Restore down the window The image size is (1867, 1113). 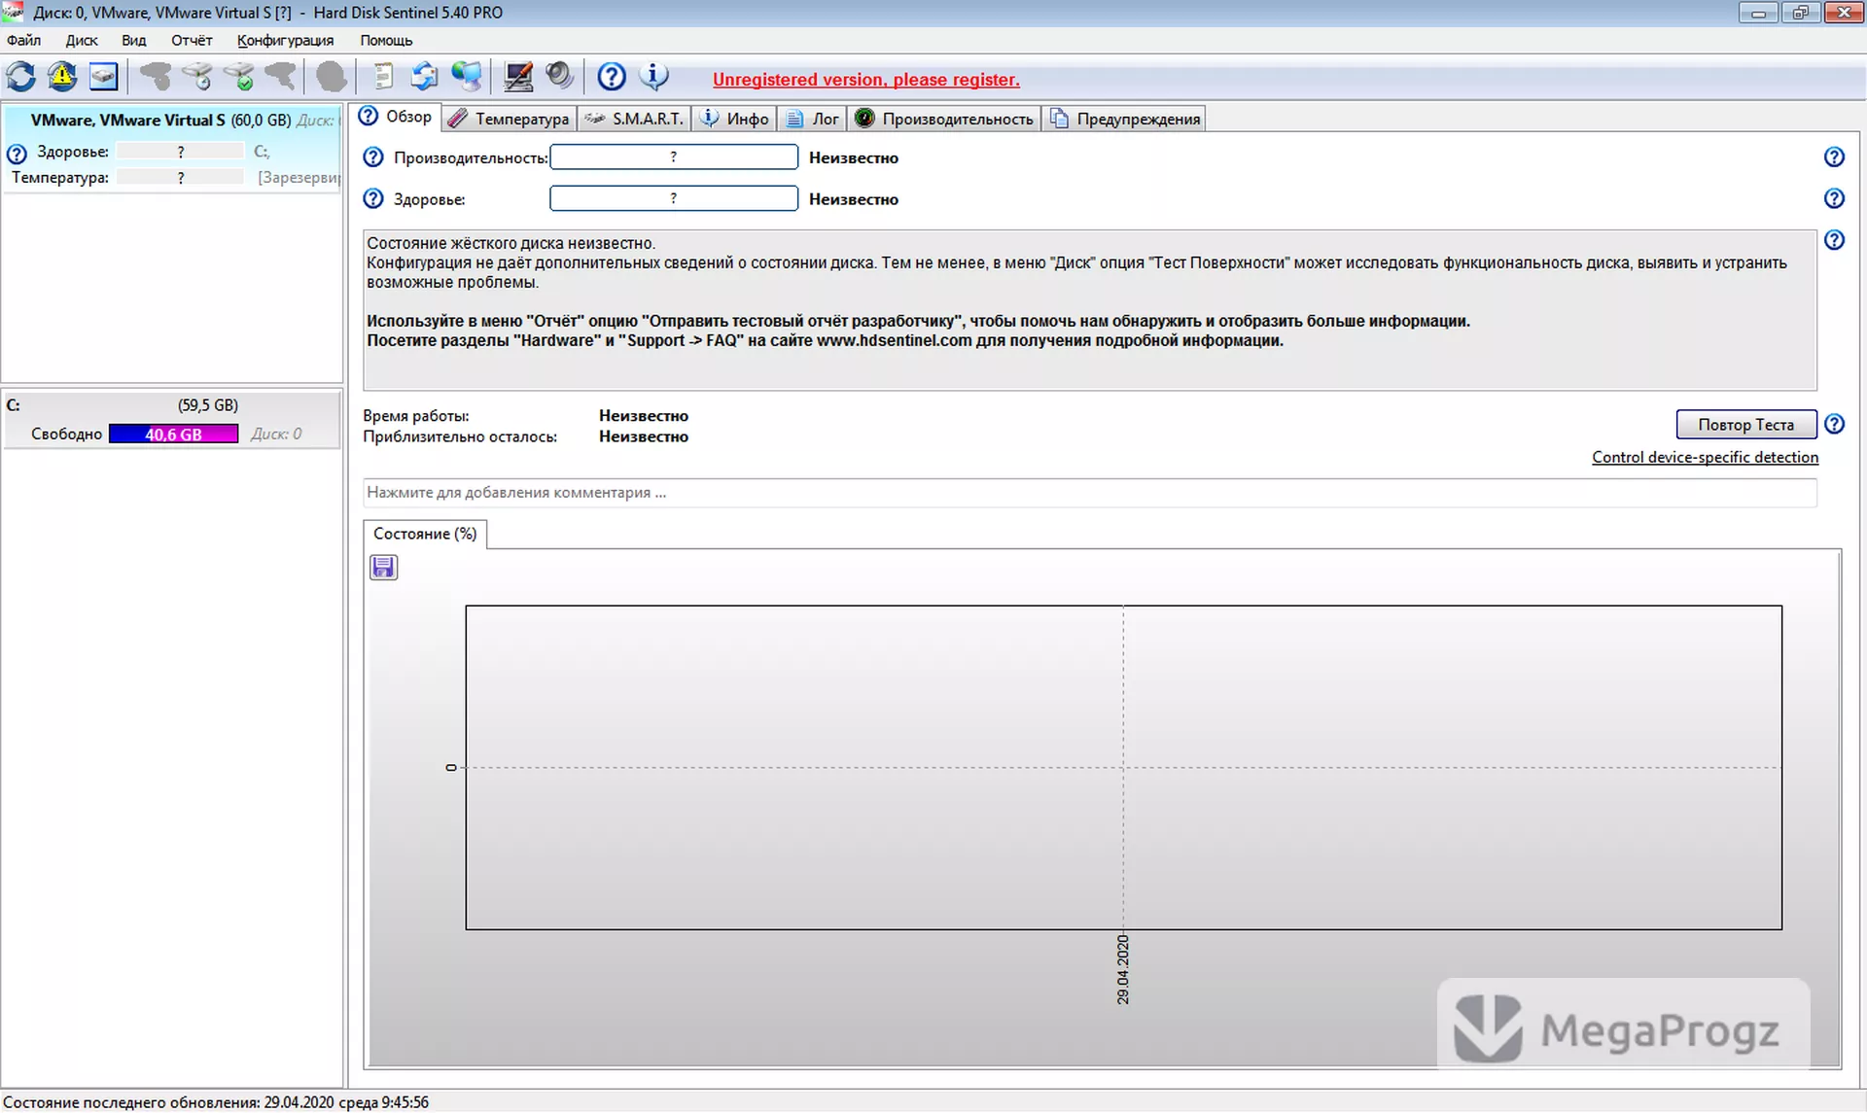click(x=1800, y=13)
